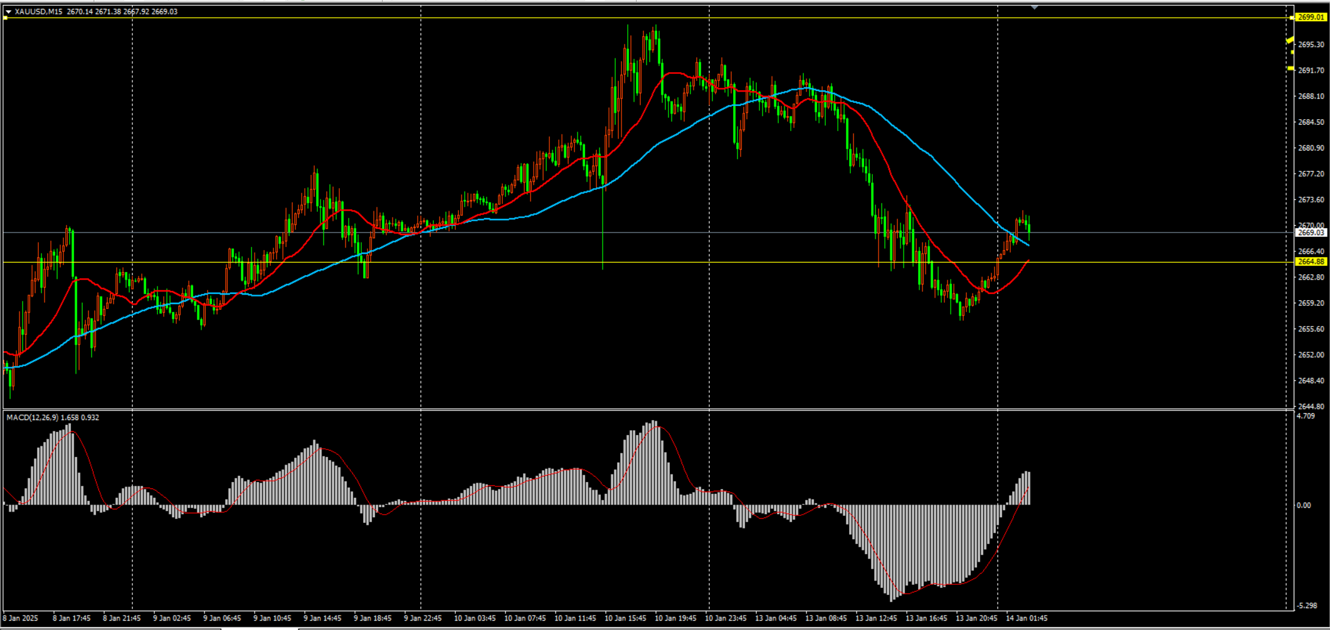The image size is (1330, 630).
Task: Click the 2677.20 price axis value
Action: [1311, 174]
